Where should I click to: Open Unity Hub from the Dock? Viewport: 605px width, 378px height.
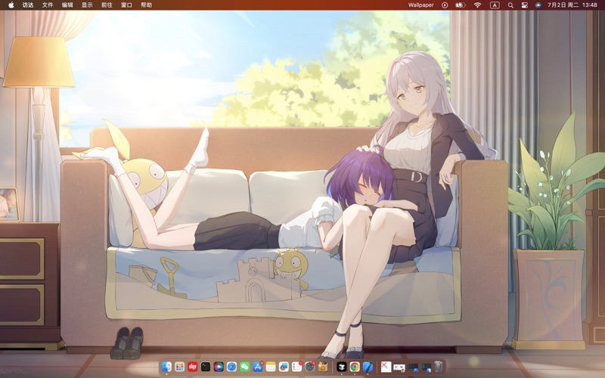pos(342,366)
